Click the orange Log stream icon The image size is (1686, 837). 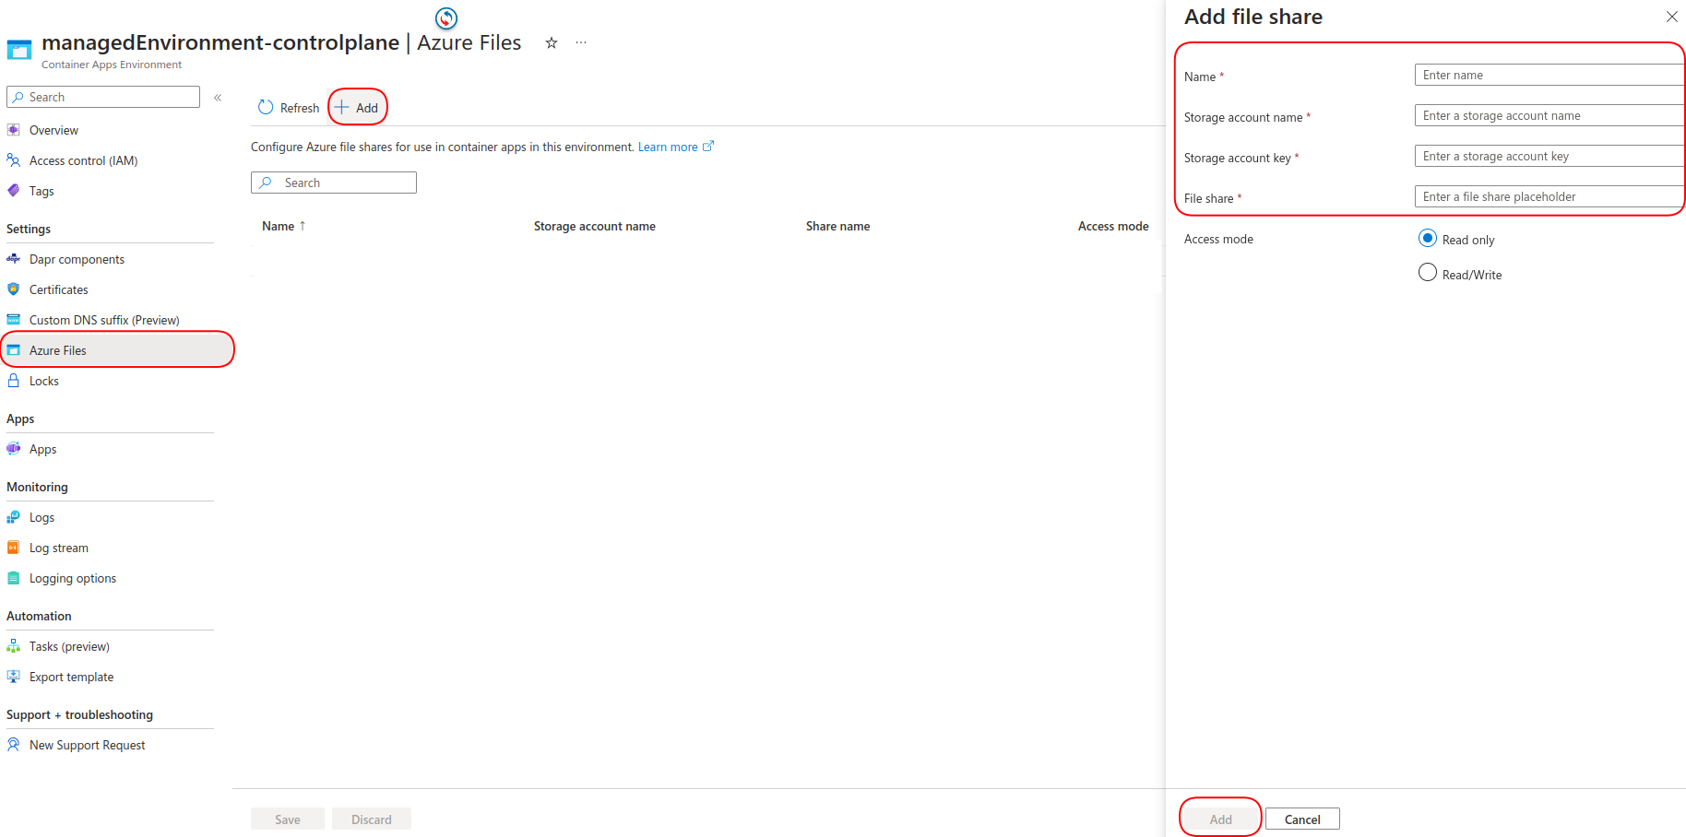pos(14,548)
